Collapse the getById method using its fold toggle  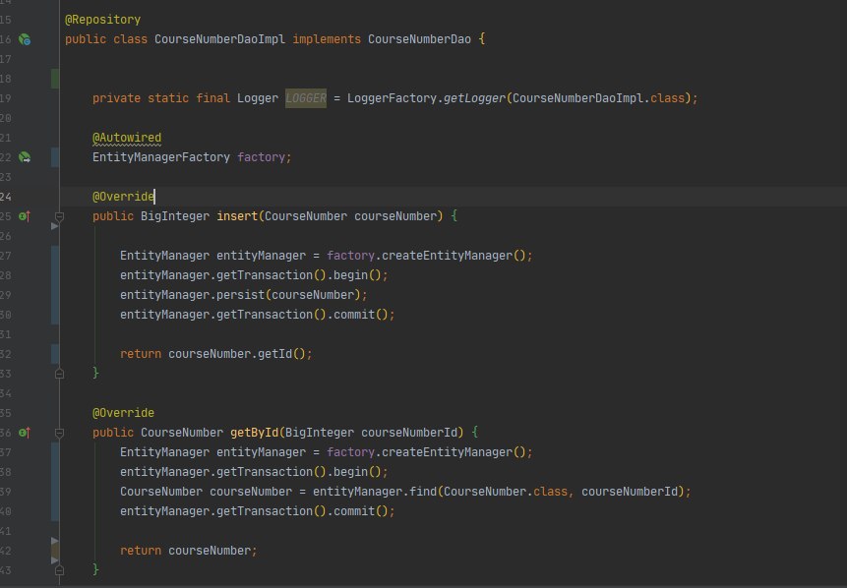pyautogui.click(x=59, y=433)
